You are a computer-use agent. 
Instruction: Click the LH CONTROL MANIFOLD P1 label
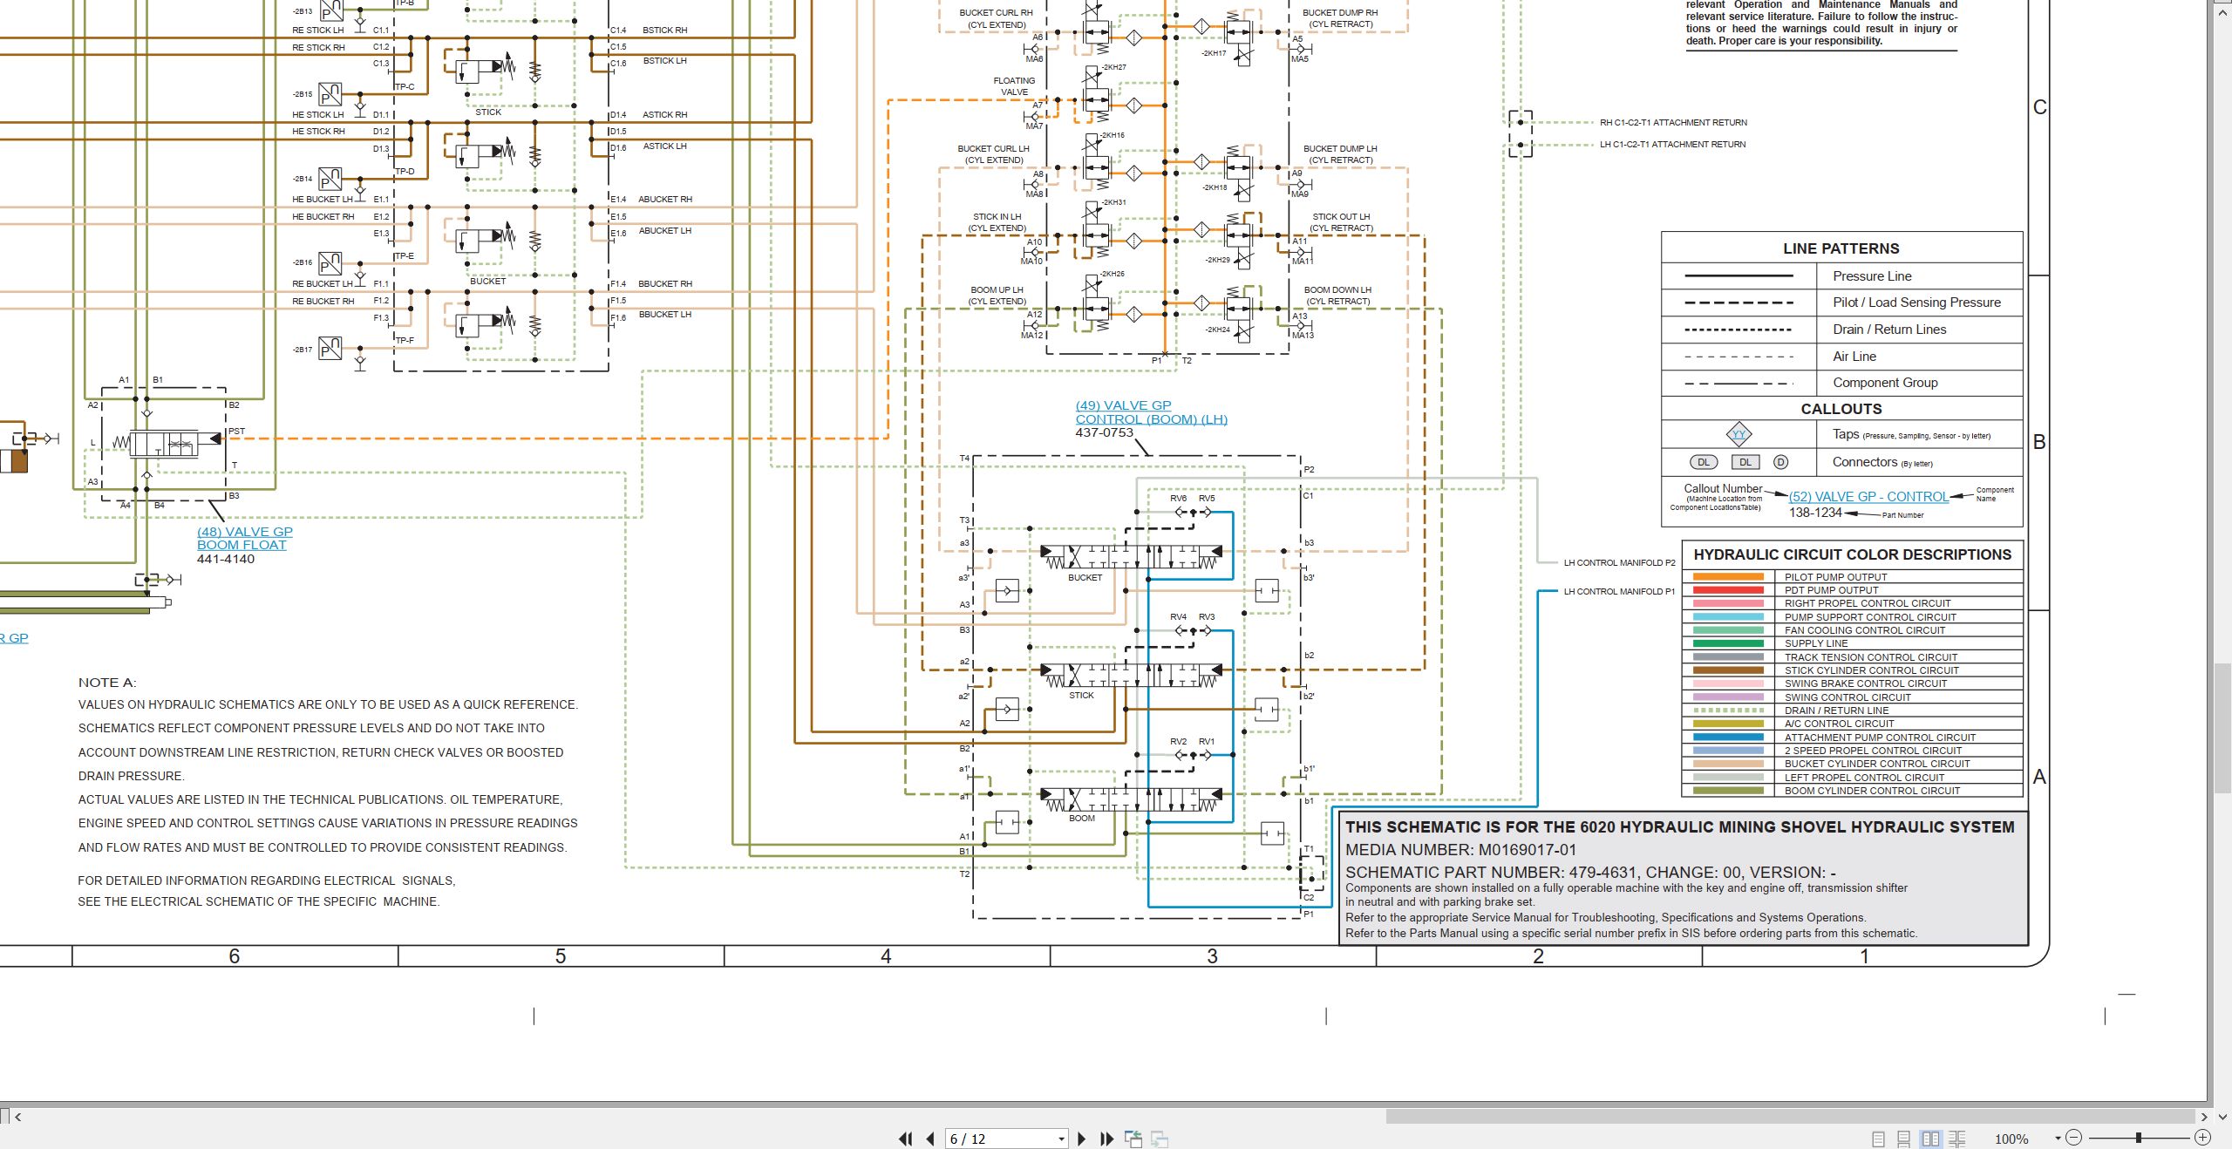[1619, 592]
